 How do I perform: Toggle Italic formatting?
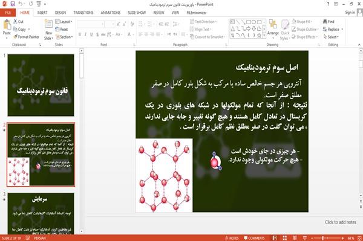85,34
